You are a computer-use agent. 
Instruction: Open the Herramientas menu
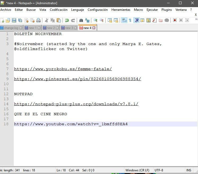(x=121, y=10)
